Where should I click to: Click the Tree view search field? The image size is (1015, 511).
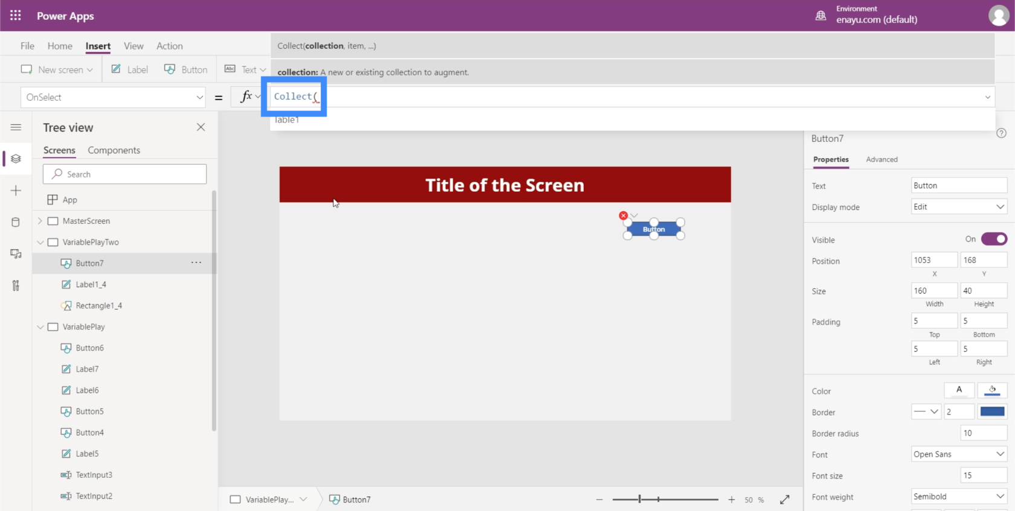(124, 174)
